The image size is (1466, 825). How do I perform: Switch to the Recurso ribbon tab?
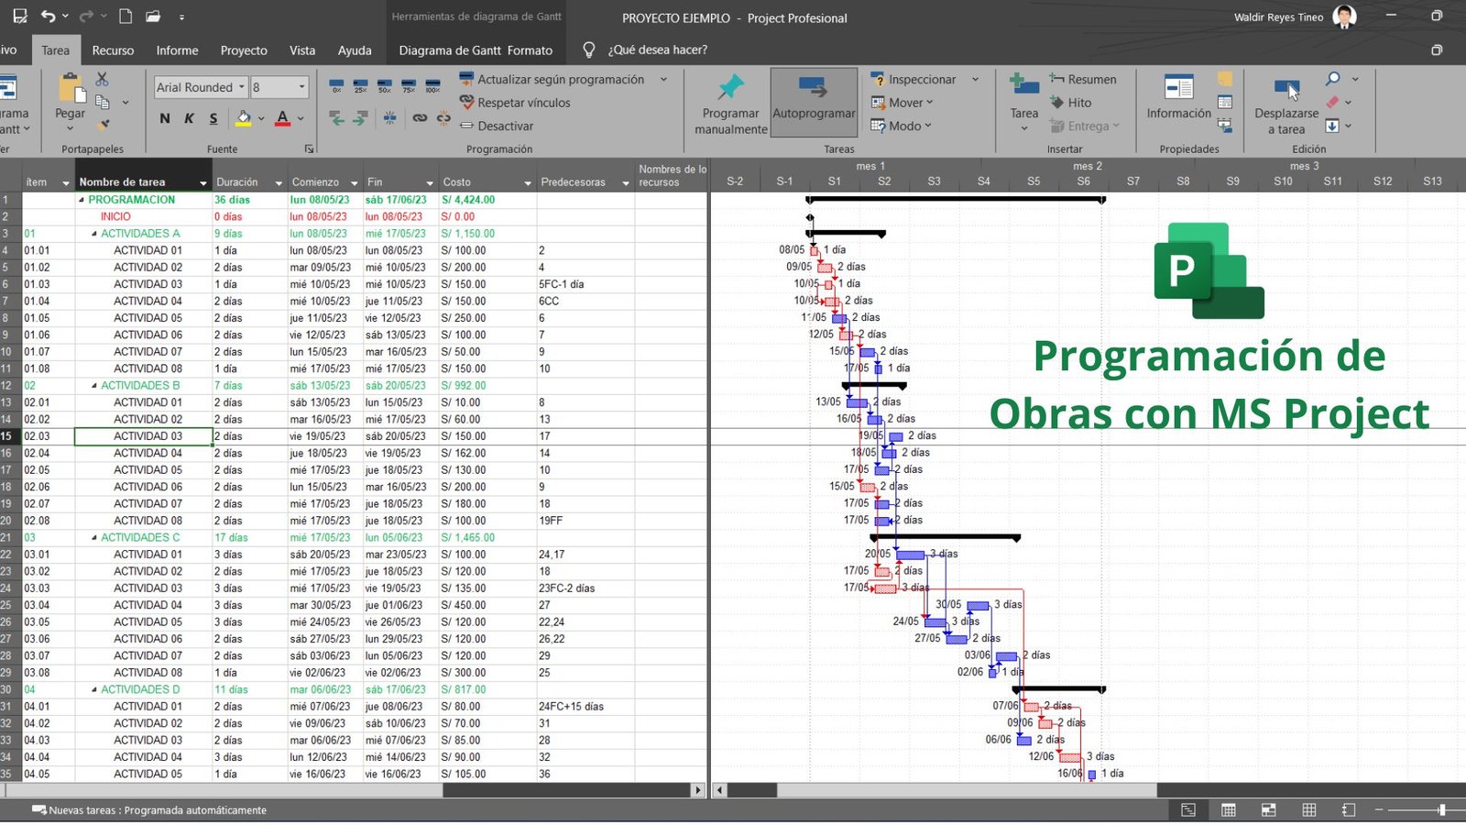[x=113, y=50]
